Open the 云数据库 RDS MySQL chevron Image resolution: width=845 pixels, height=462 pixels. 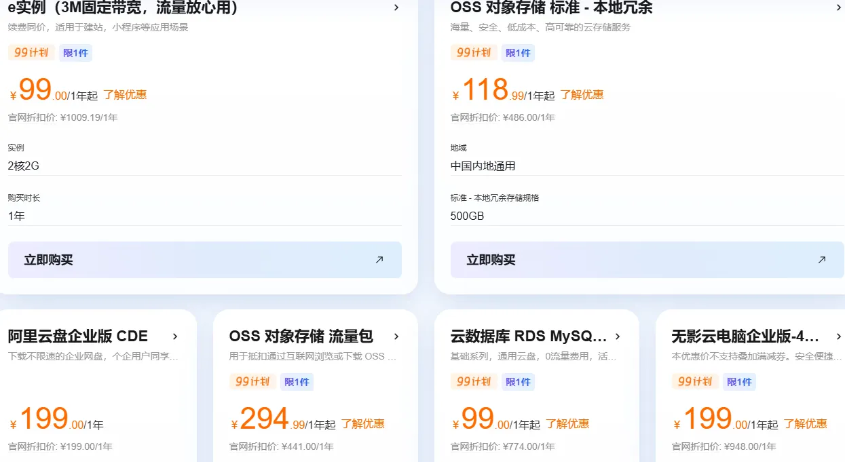[x=618, y=336]
